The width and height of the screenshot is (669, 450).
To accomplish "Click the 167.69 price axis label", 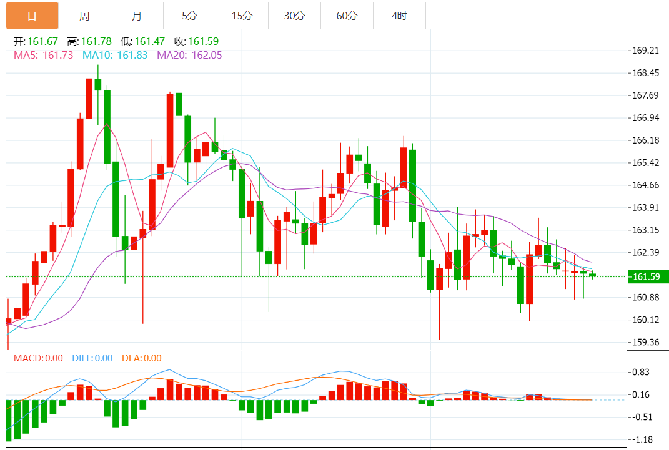I will pyautogui.click(x=645, y=95).
